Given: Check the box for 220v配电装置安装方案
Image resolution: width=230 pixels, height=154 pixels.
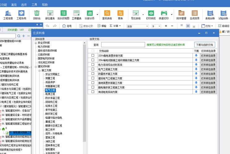Looking at the screenshot, I should [x=93, y=55].
